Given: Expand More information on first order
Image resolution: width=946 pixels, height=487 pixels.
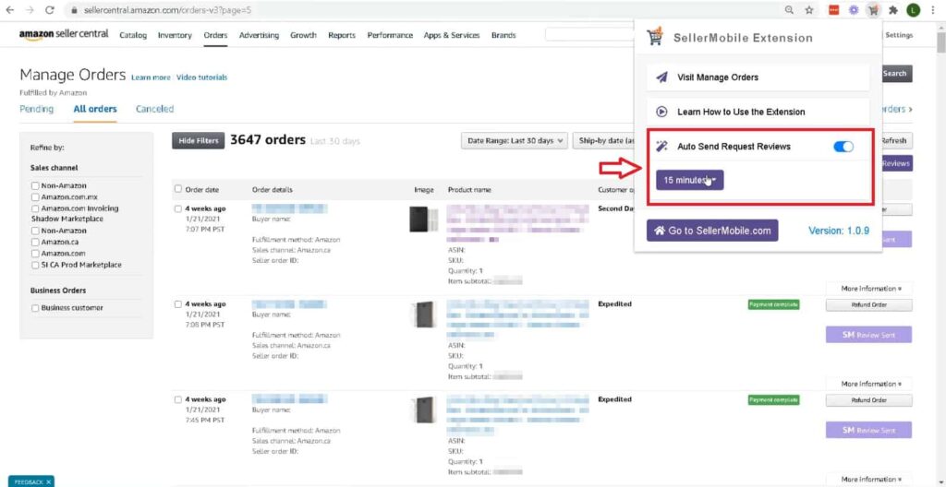Looking at the screenshot, I should click(x=868, y=289).
